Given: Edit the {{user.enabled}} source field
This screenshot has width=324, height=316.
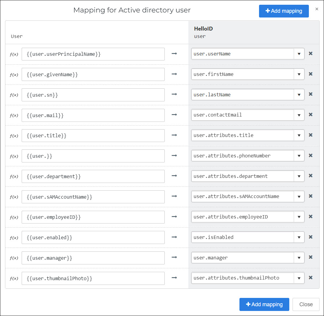Looking at the screenshot, I should click(x=93, y=237).
